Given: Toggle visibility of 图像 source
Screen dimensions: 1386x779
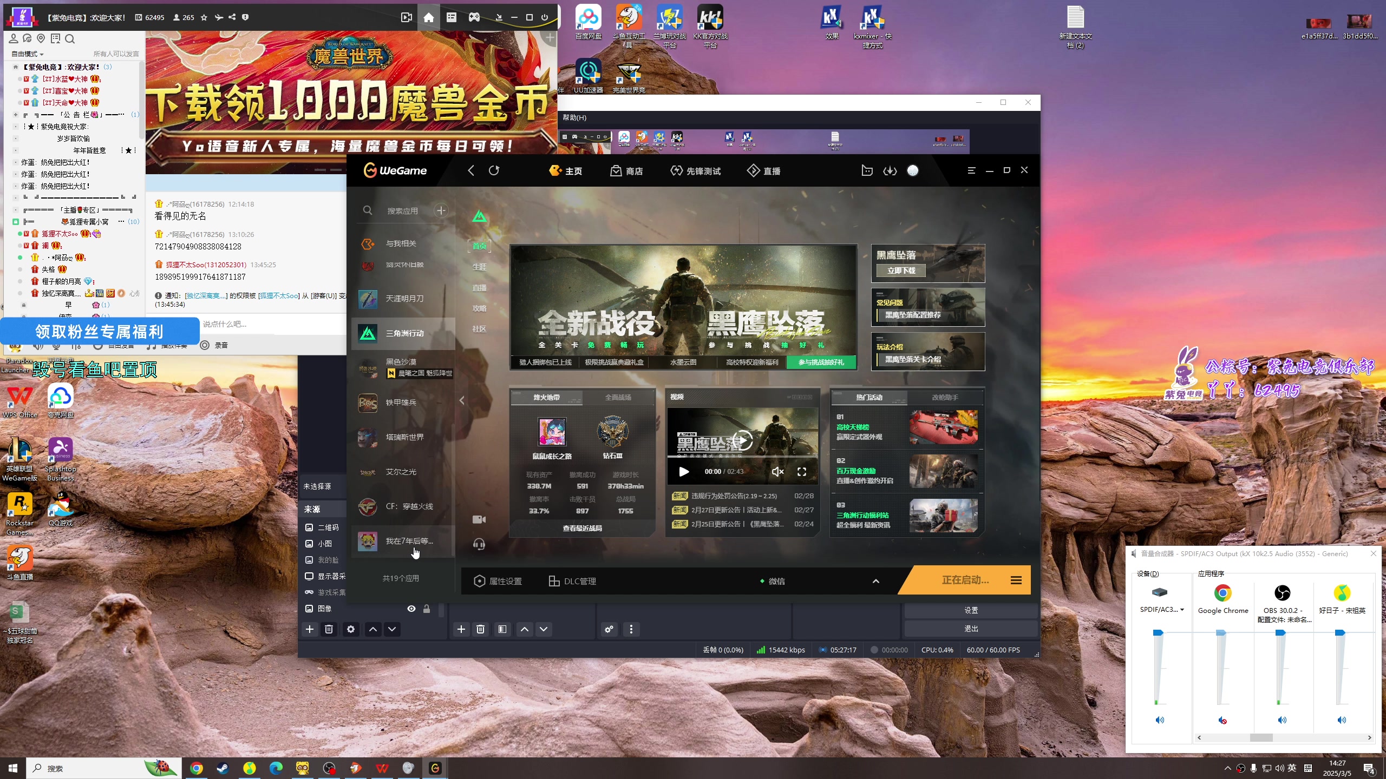Looking at the screenshot, I should 411,609.
